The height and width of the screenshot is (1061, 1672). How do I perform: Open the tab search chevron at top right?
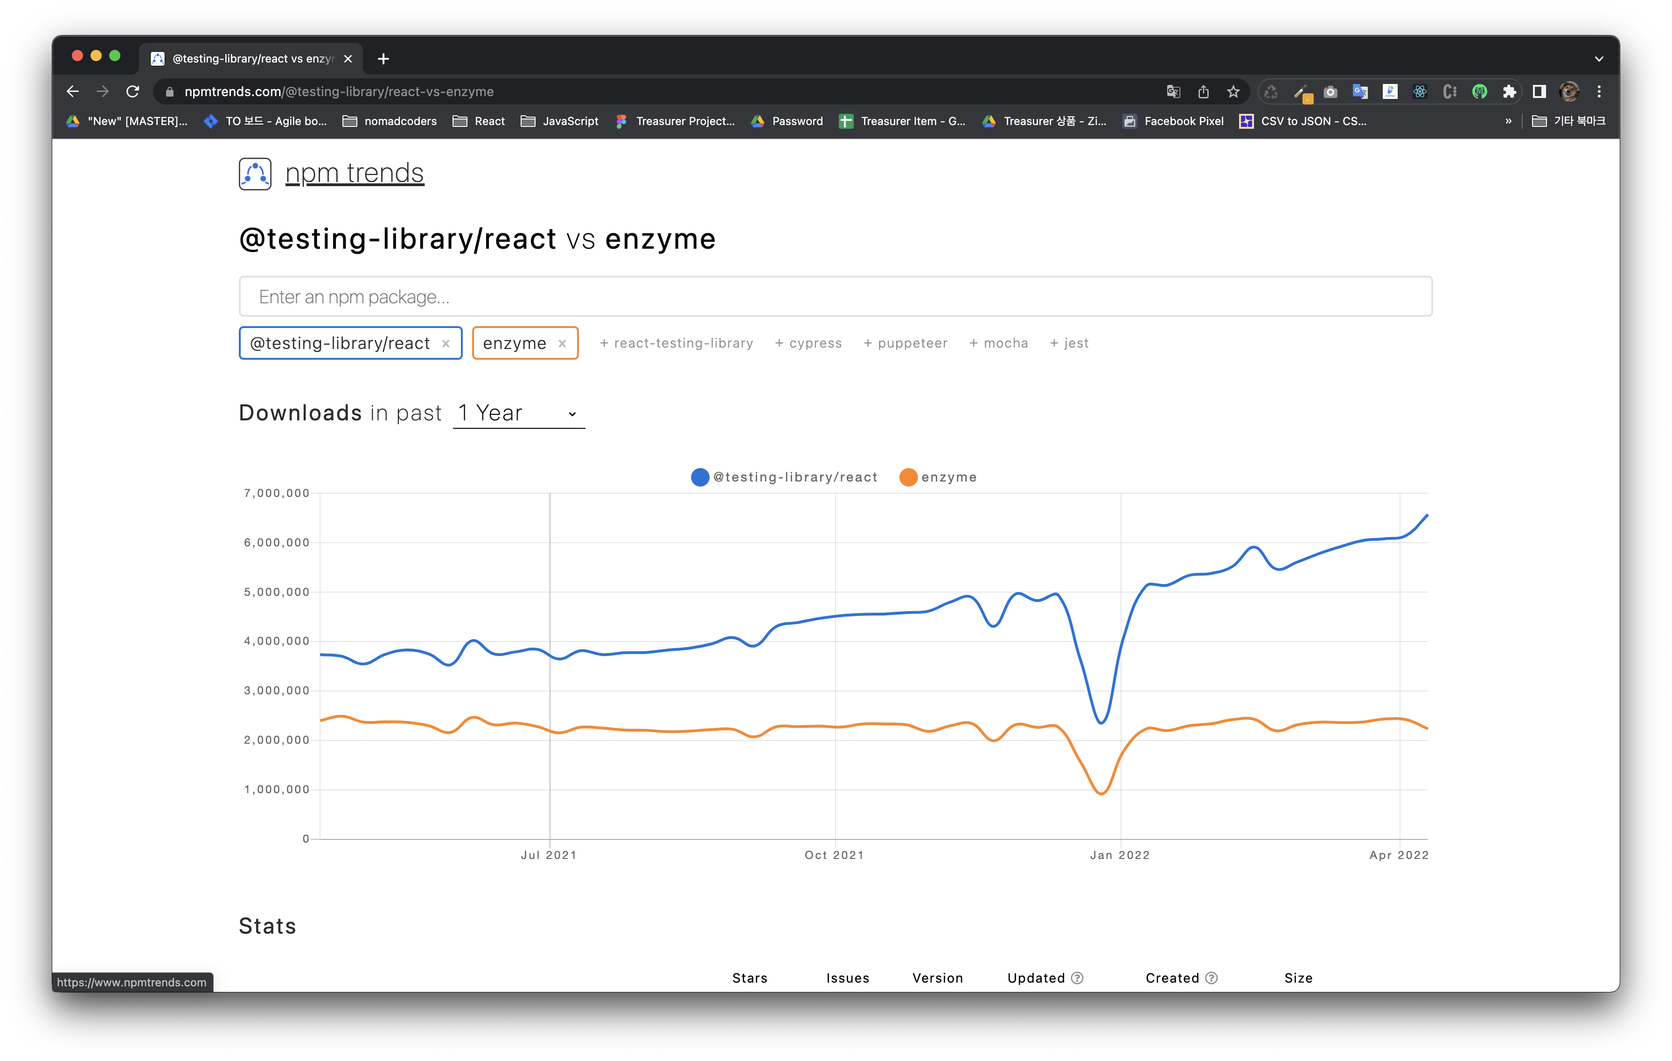1598,58
